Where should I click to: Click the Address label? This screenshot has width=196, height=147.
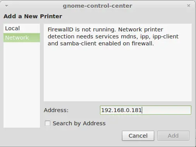(x=56, y=110)
